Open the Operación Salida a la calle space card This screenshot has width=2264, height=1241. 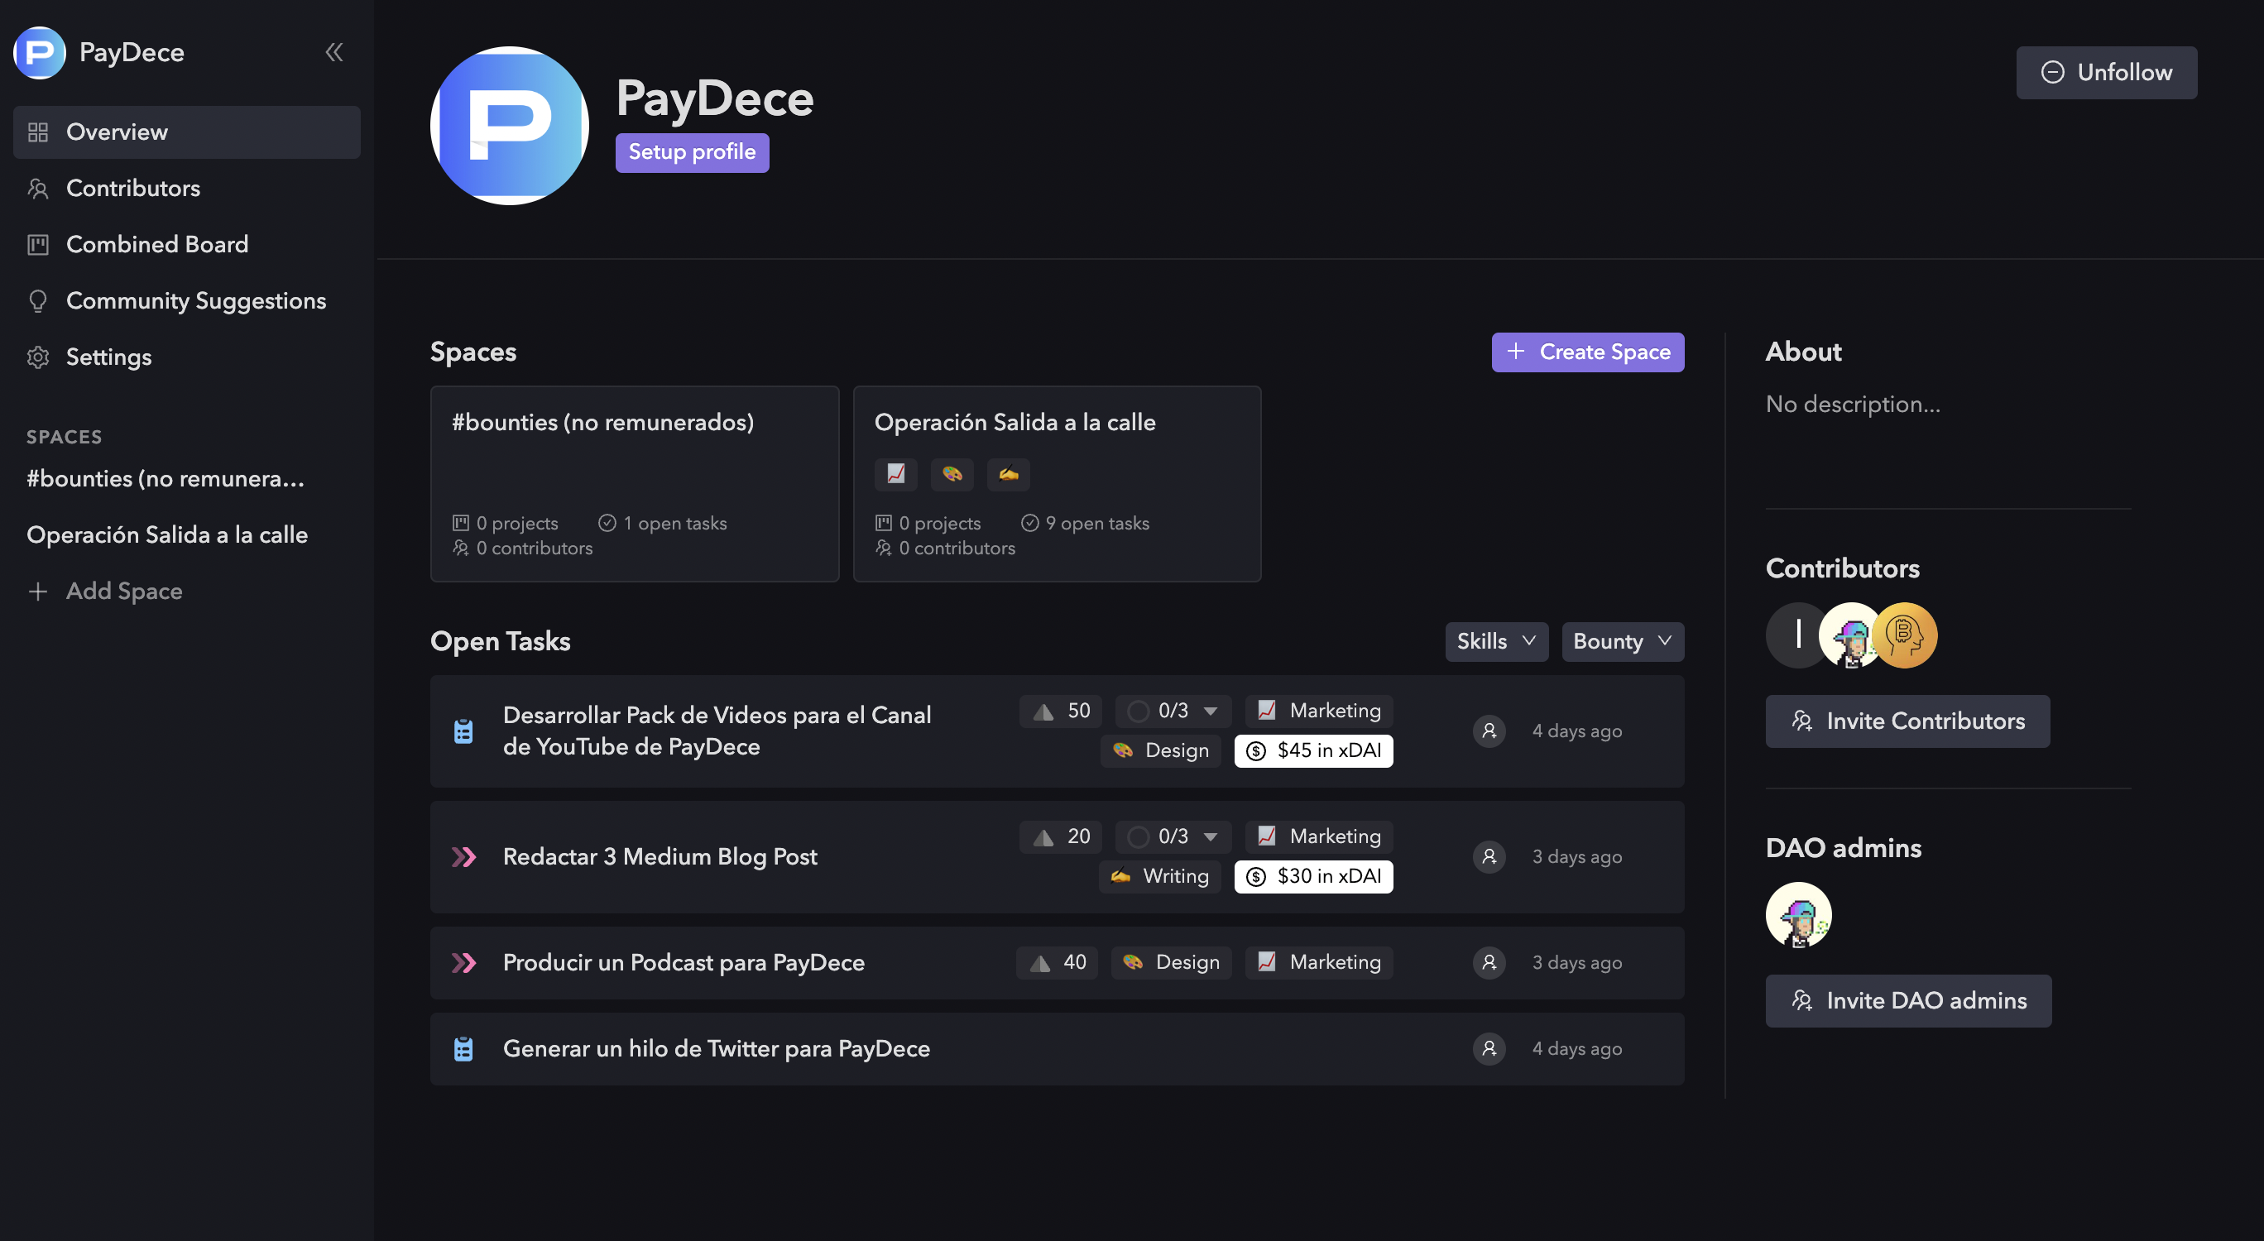click(1058, 483)
